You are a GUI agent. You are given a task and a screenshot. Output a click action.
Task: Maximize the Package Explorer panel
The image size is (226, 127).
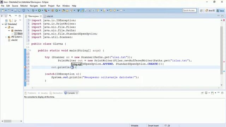pos(20,16)
